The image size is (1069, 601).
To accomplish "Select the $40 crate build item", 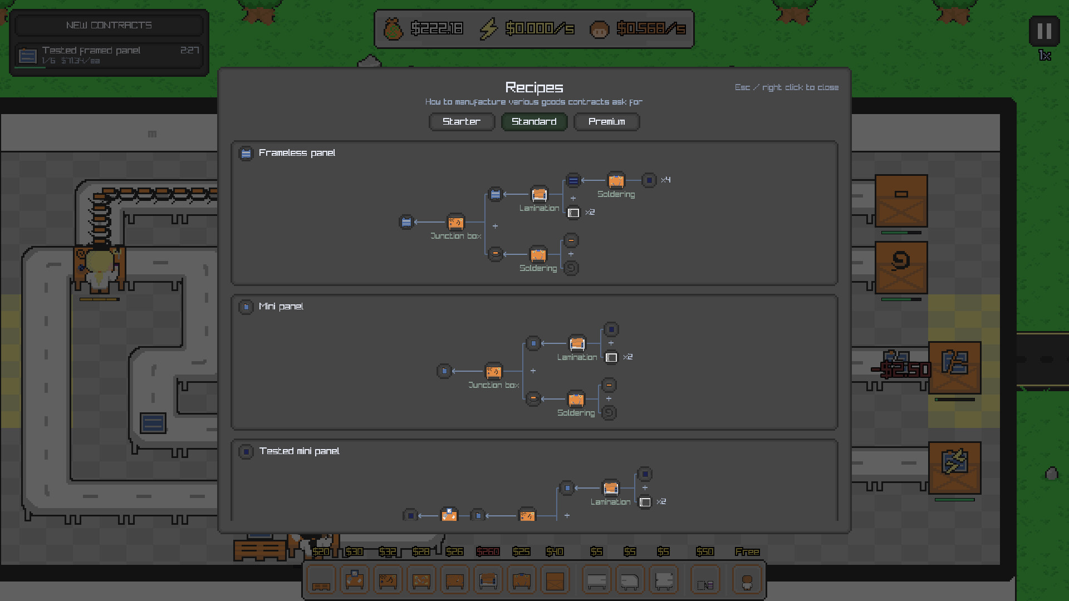I will click(x=555, y=580).
